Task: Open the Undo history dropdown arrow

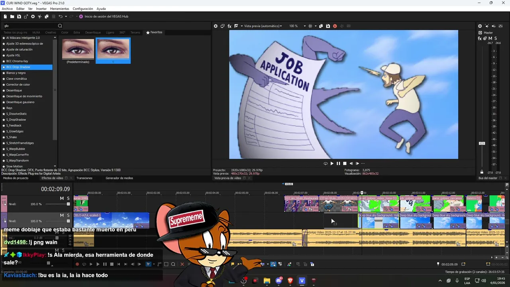Action: coord(66,16)
